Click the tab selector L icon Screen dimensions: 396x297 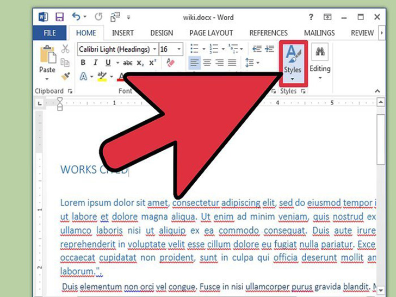point(40,103)
